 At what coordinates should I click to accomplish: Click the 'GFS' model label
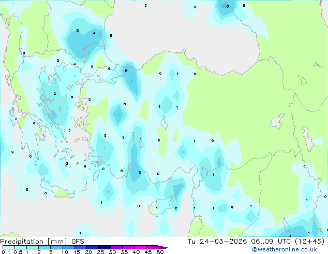[78, 242]
